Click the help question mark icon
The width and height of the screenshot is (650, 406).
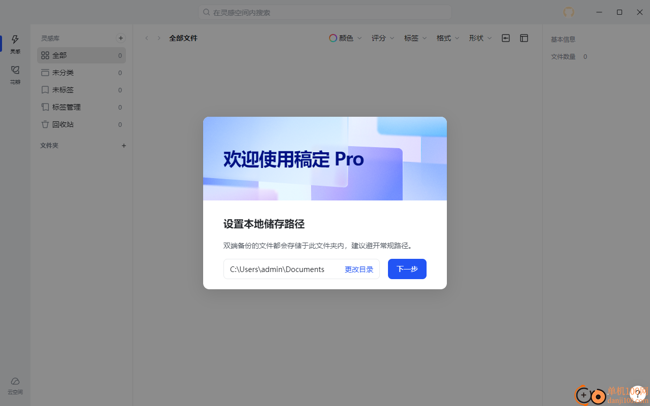[638, 394]
